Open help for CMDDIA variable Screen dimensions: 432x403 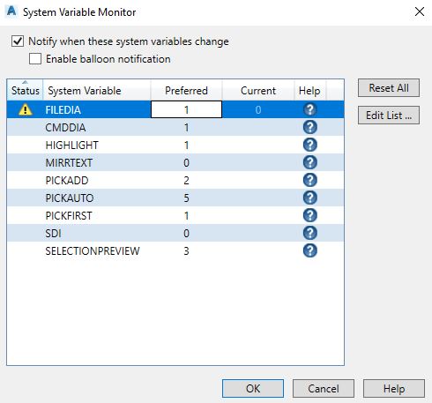310,127
